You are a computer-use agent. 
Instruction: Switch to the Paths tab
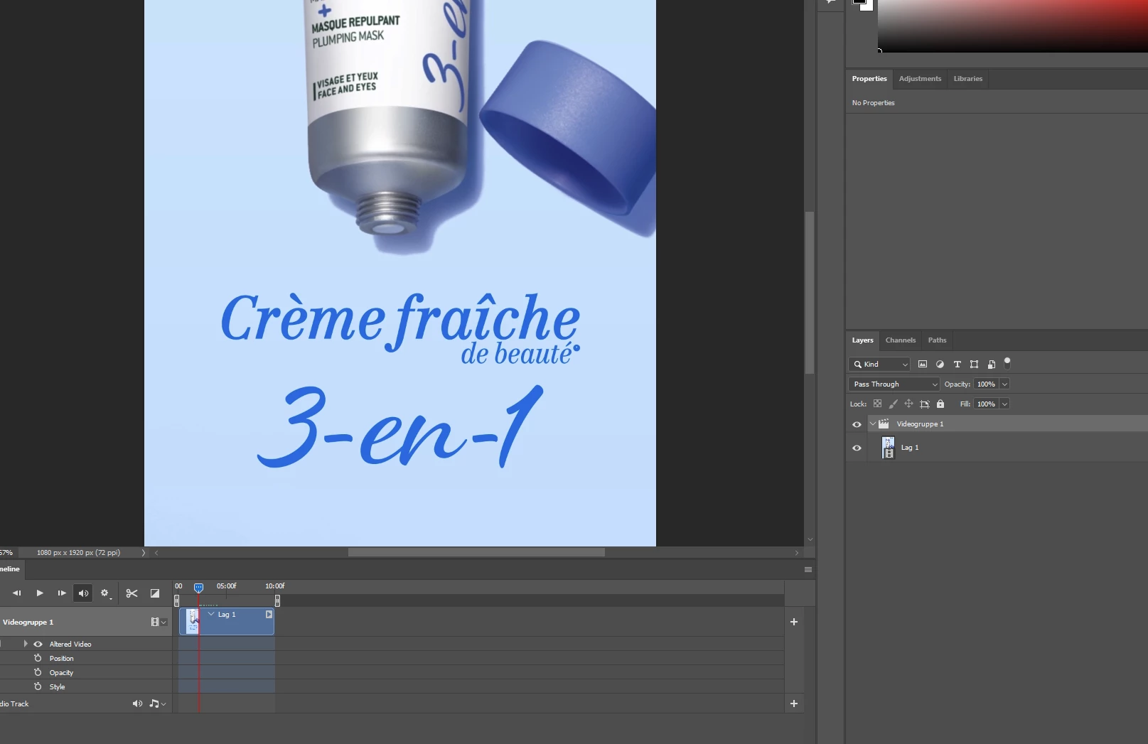coord(938,340)
